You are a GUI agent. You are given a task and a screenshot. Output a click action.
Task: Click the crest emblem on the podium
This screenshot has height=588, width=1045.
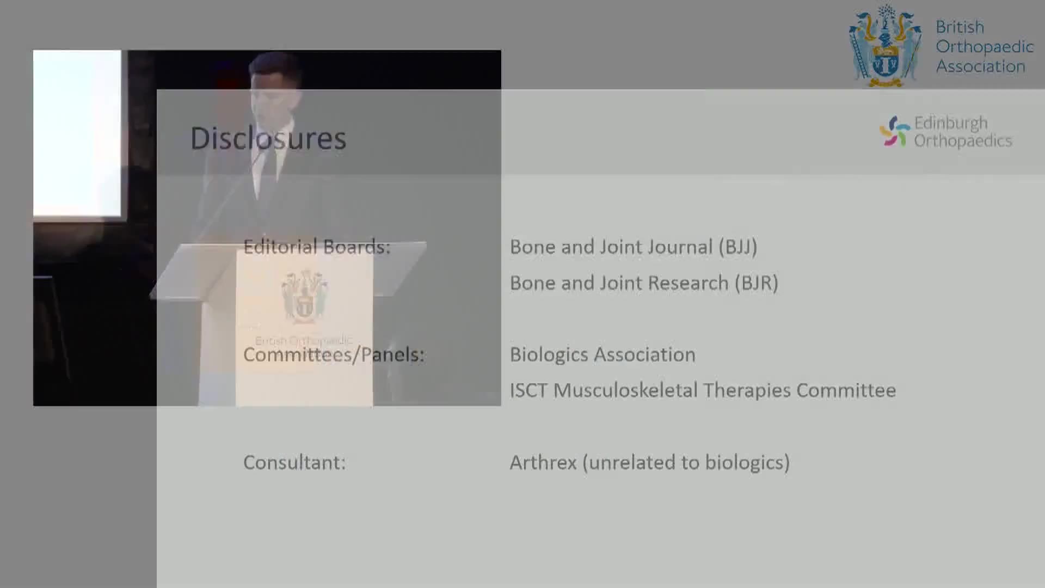[304, 296]
